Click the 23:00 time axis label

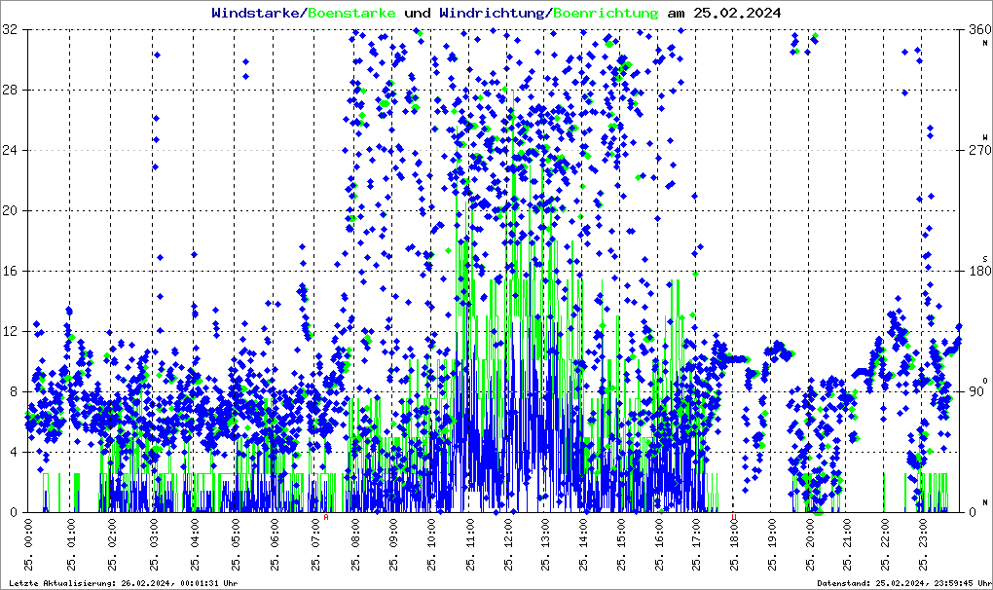coord(923,544)
